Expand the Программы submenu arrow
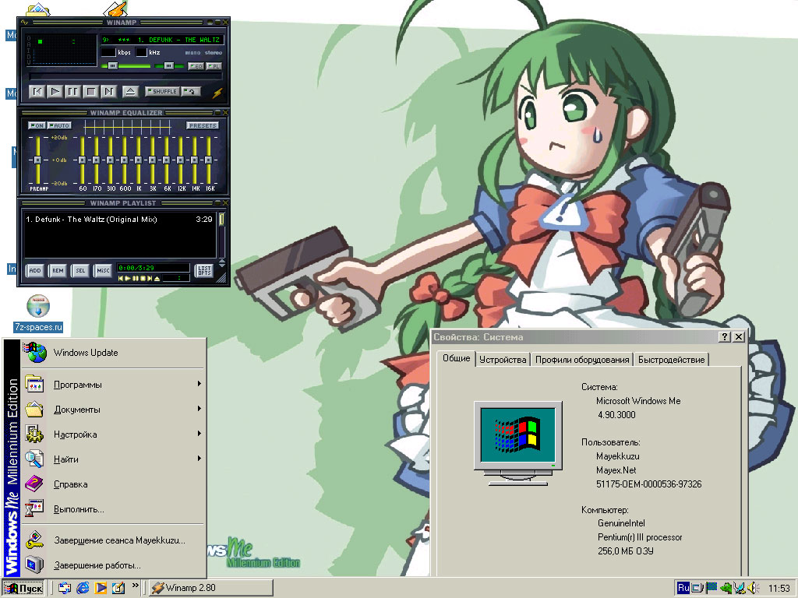The image size is (798, 598). pos(199,384)
